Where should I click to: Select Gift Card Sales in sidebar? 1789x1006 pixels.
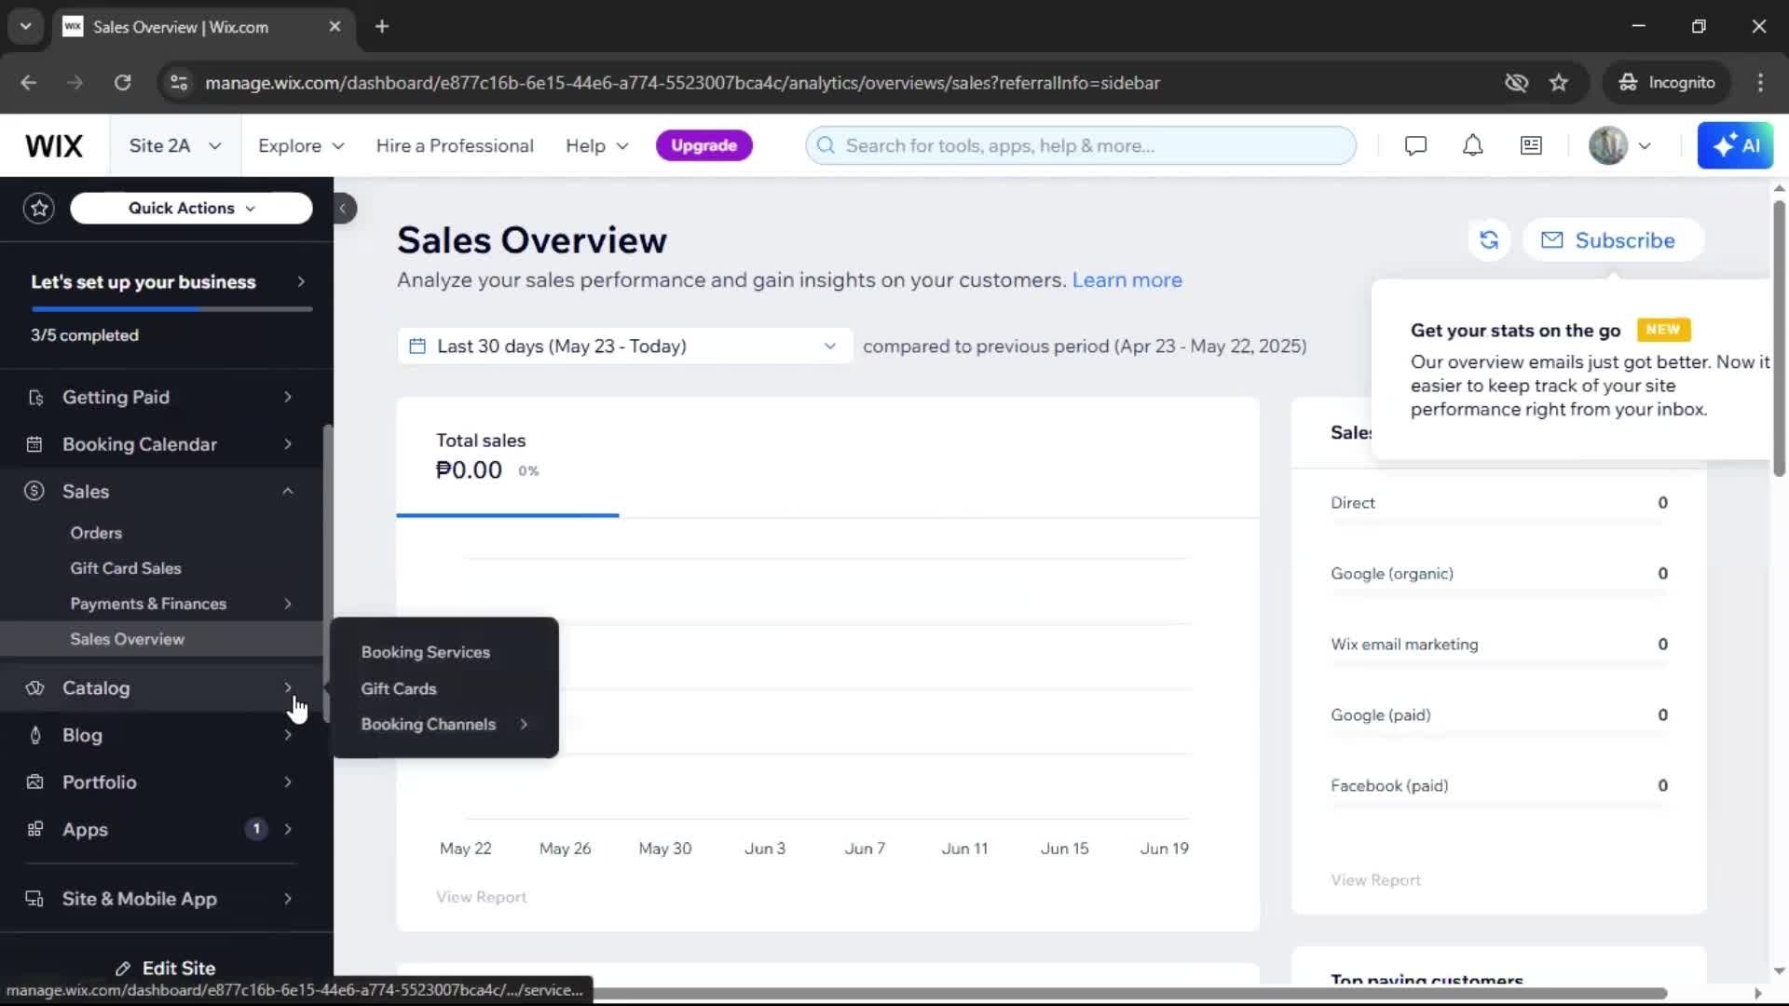pos(126,569)
